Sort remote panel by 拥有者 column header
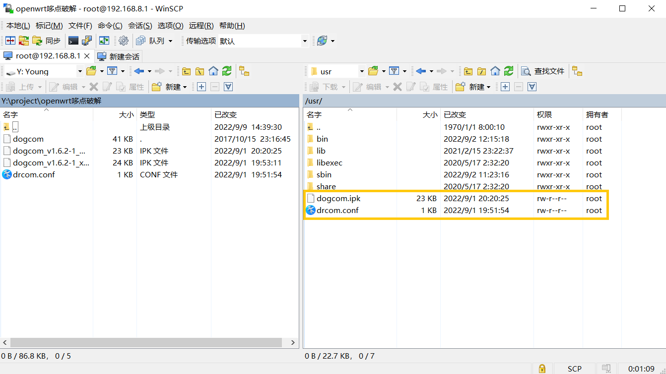 [x=602, y=114]
